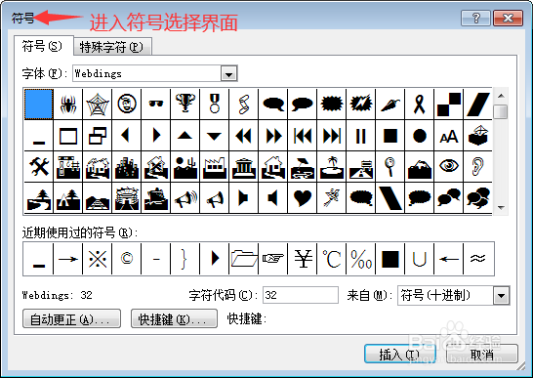
Task: Click the symbol grid scrollbar thumb
Action: point(501,111)
